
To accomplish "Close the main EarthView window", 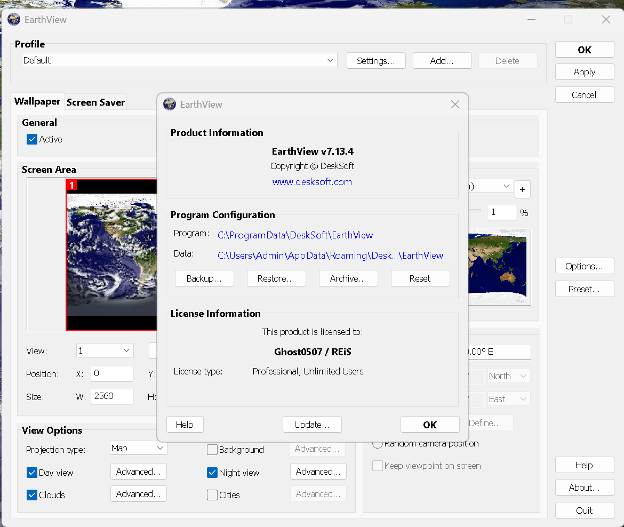I will pyautogui.click(x=606, y=20).
